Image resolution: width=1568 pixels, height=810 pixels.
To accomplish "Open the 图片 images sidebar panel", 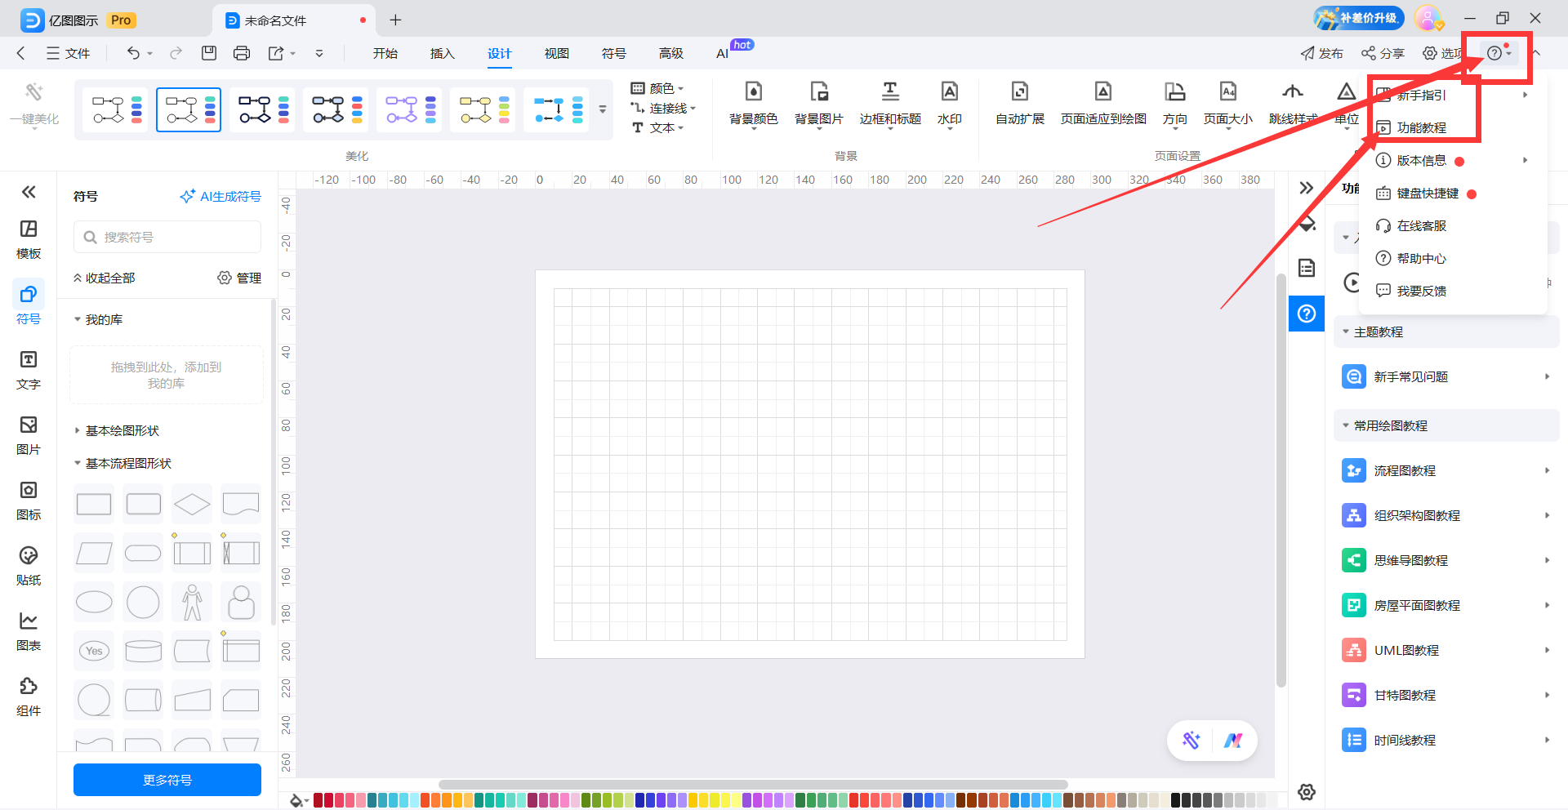I will pos(29,435).
